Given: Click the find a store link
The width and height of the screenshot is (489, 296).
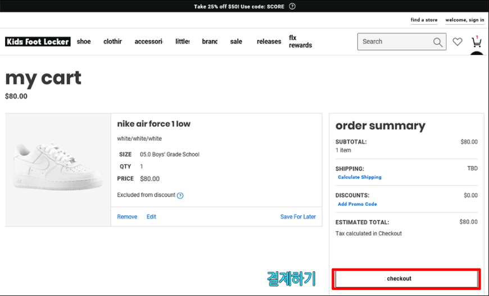Looking at the screenshot, I should point(424,20).
